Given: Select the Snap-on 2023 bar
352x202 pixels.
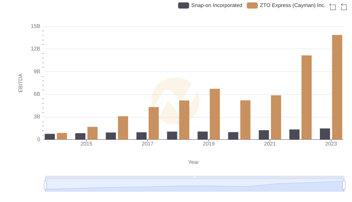Looking at the screenshot, I should click(x=325, y=134).
